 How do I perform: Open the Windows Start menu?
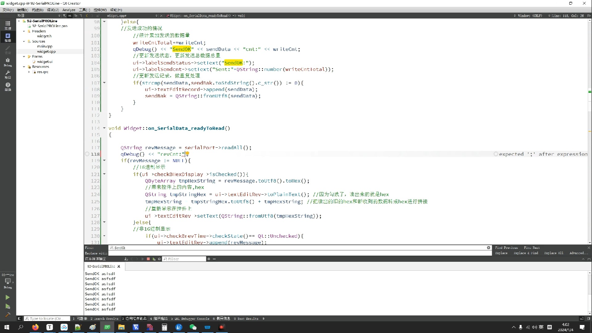tap(6, 327)
